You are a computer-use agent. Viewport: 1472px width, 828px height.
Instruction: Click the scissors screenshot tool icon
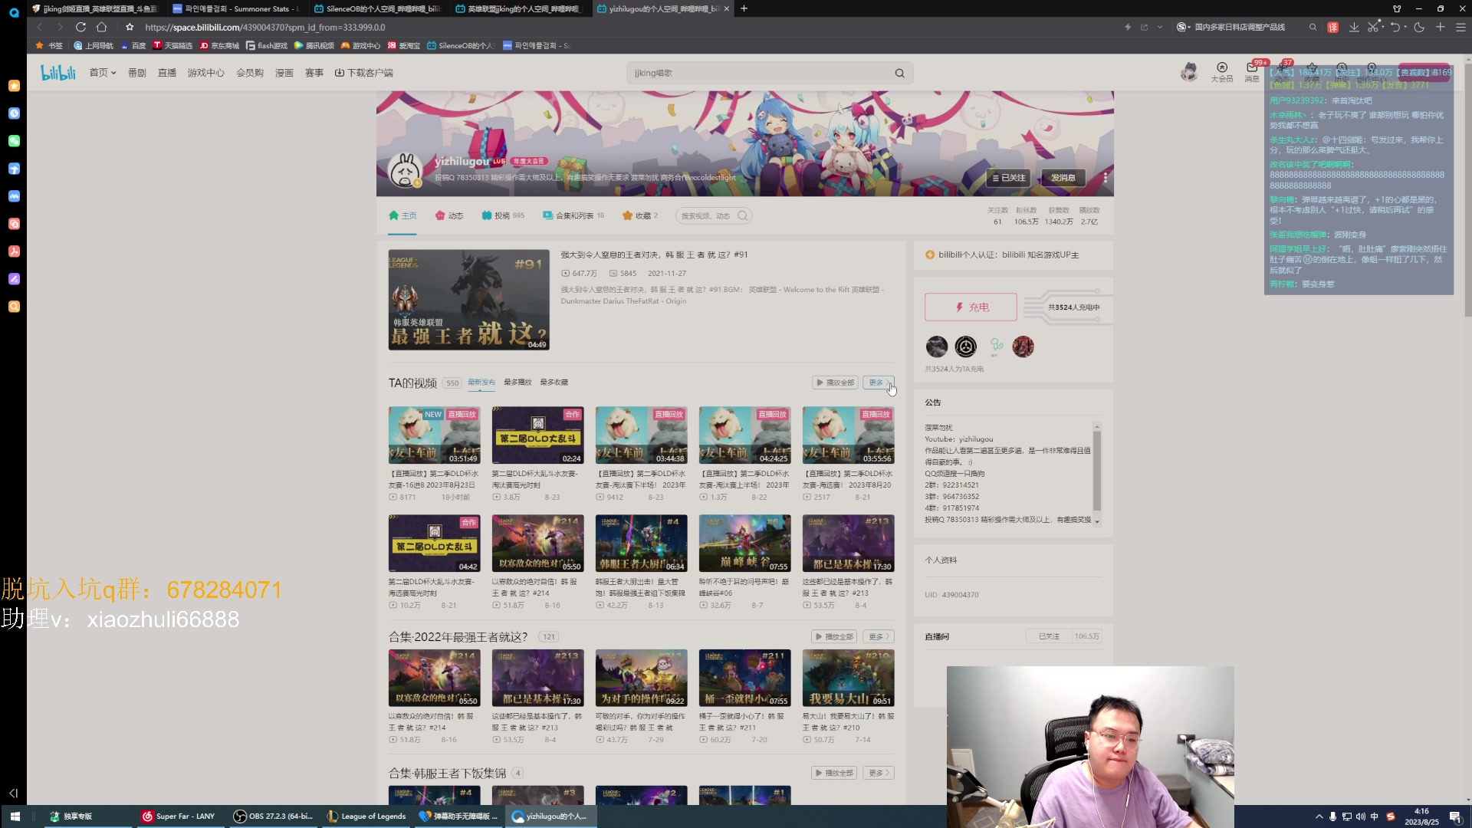(x=1372, y=28)
